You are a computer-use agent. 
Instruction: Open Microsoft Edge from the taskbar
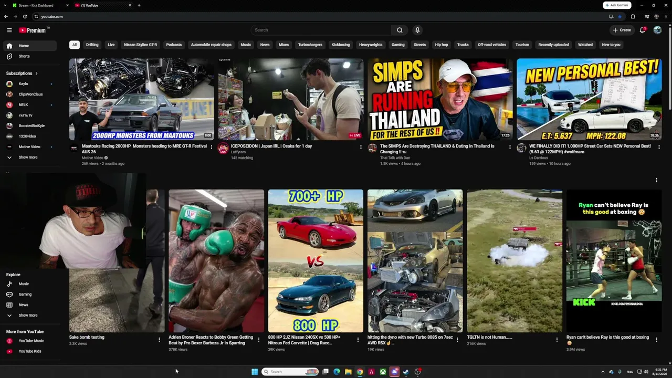tap(337, 372)
